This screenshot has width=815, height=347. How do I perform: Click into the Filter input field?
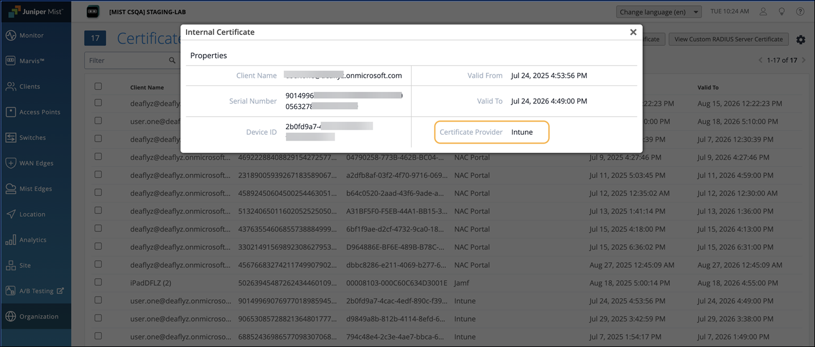[125, 60]
